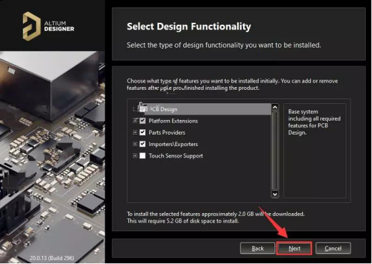Click the feature list scrollbar track
The height and width of the screenshot is (264, 372).
click(x=275, y=151)
